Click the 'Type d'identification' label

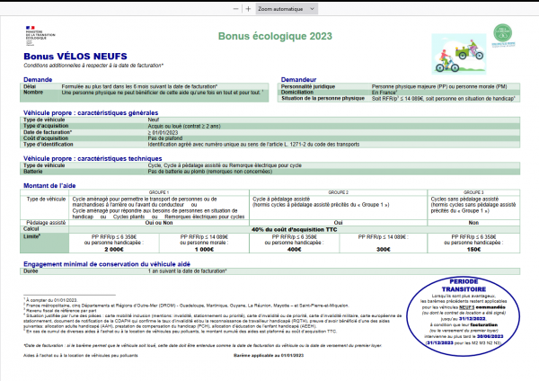(49, 145)
